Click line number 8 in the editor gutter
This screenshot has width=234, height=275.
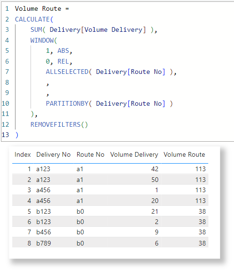click(7, 82)
